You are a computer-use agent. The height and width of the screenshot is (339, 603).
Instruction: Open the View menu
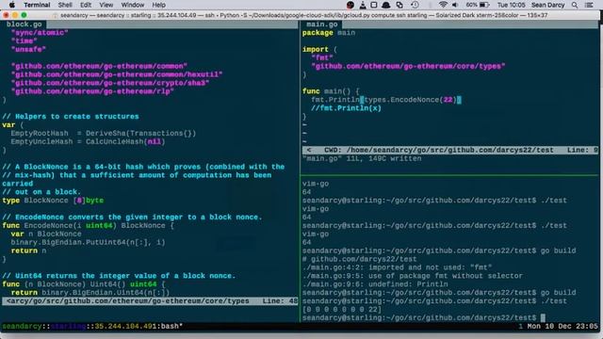pos(106,5)
